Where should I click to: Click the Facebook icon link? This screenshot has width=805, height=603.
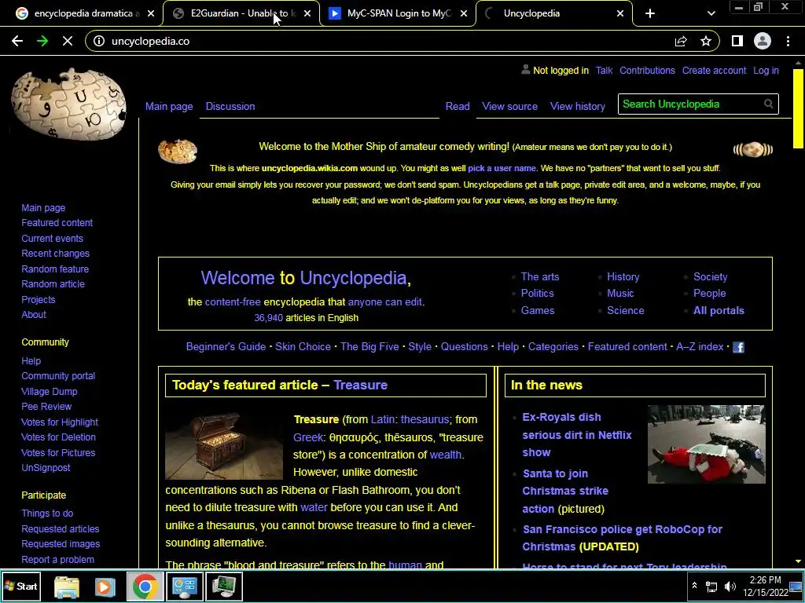coord(738,347)
